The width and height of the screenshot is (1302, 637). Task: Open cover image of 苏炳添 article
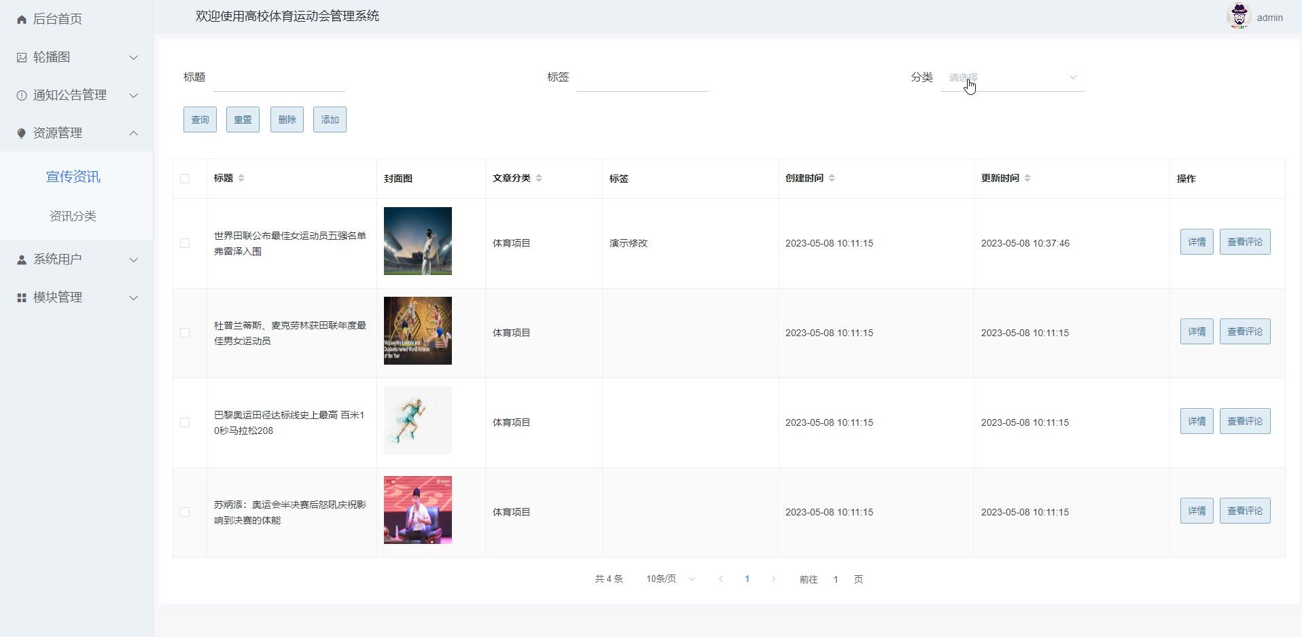coord(418,510)
